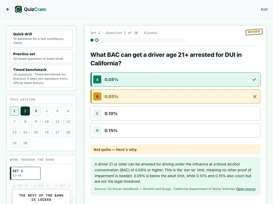Click the green checkmark on answer 0.08%
Screen dimensions: 273x204
(x=254, y=79)
